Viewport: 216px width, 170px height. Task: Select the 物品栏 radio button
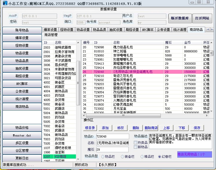click(x=103, y=157)
